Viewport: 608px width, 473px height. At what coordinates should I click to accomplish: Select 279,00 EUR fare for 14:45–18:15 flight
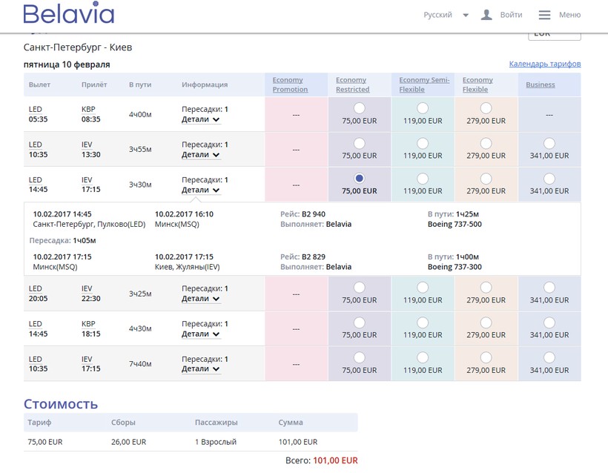[x=486, y=322]
